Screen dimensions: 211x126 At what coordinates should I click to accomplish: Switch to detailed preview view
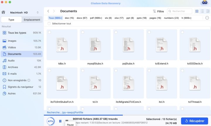point(208,11)
